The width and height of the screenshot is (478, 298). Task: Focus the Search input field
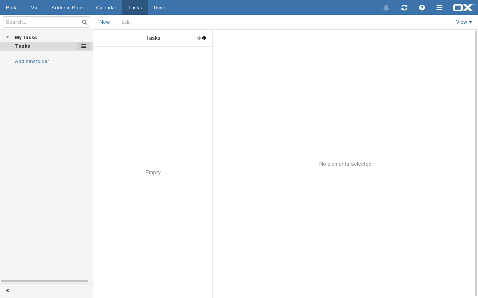coord(42,22)
